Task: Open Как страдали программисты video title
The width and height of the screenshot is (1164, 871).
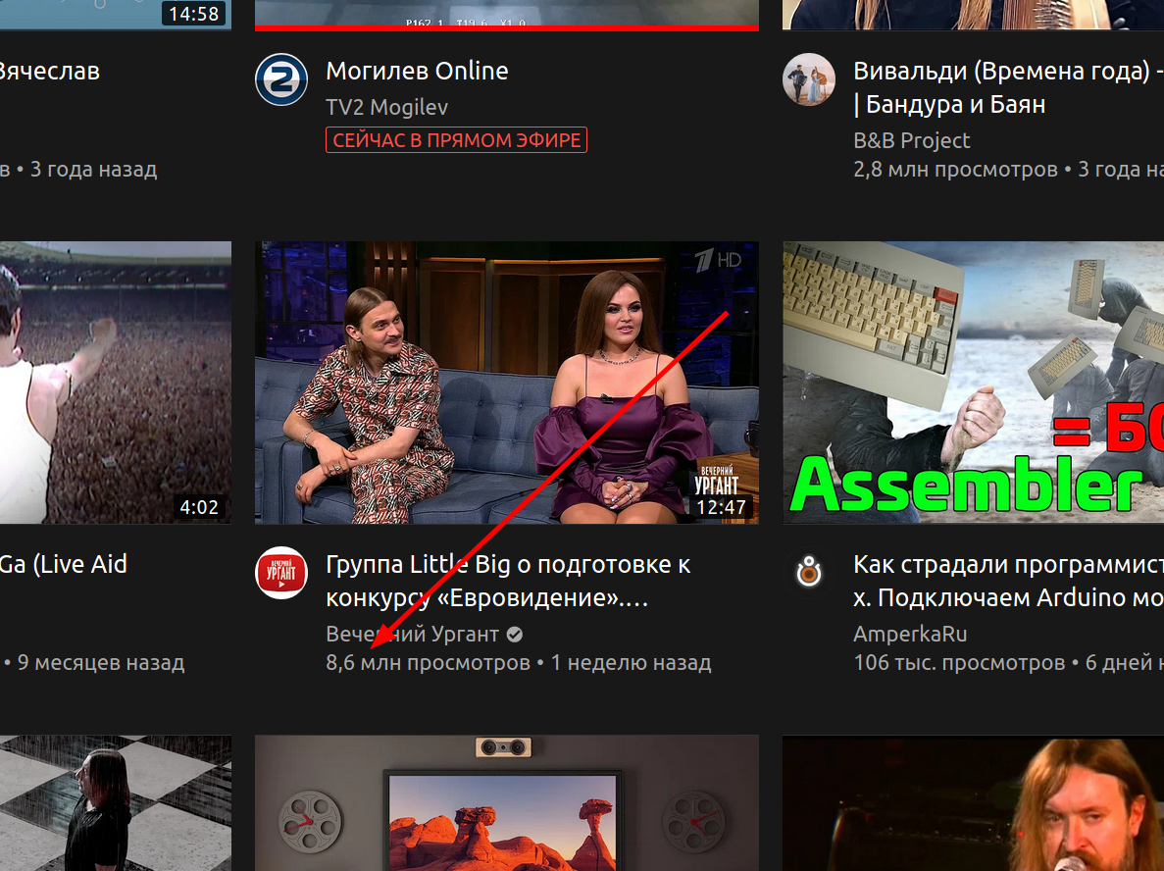Action: click(x=1008, y=581)
